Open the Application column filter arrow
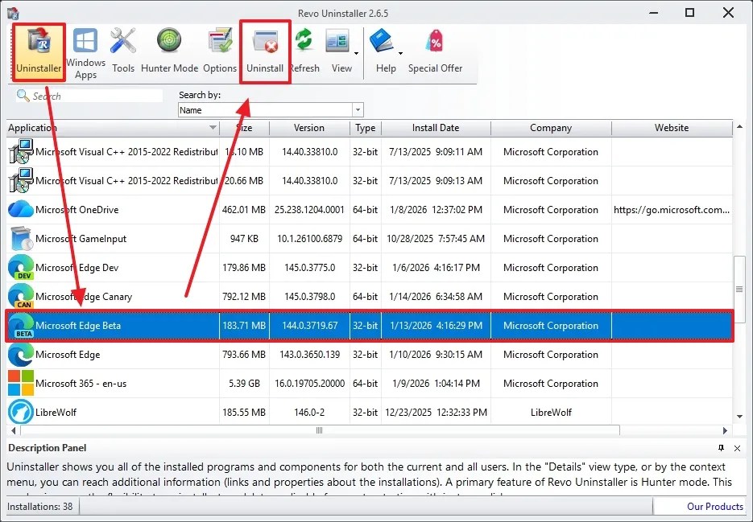753x522 pixels. pos(213,128)
